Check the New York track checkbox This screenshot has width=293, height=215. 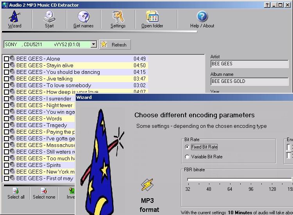click(x=6, y=172)
